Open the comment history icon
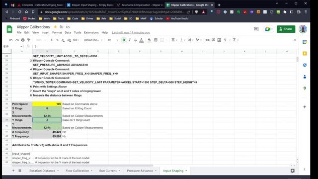The width and height of the screenshot is (318, 179). (256, 29)
